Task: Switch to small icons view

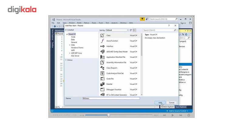Action: pyautogui.click(x=131, y=30)
